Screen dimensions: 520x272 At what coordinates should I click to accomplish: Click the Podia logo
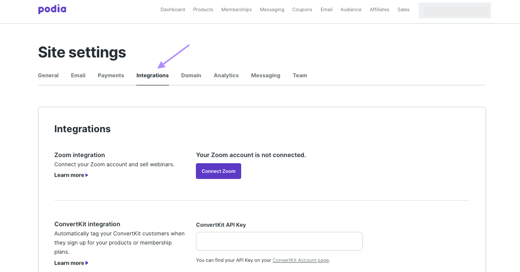52,9
